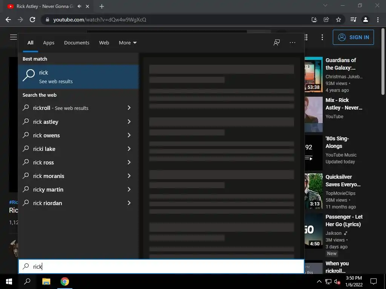This screenshot has height=289, width=386.
Task: Expand arrow next to rick ross
Action: (129, 162)
